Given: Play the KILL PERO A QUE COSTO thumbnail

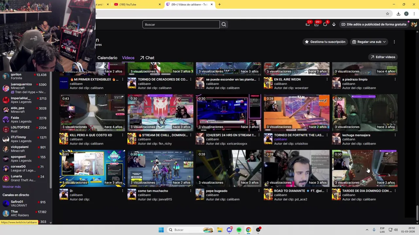Looking at the screenshot, I should 92,113.
